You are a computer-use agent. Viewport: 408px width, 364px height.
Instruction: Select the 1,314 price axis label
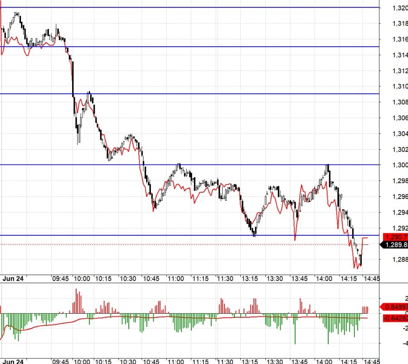click(x=400, y=55)
